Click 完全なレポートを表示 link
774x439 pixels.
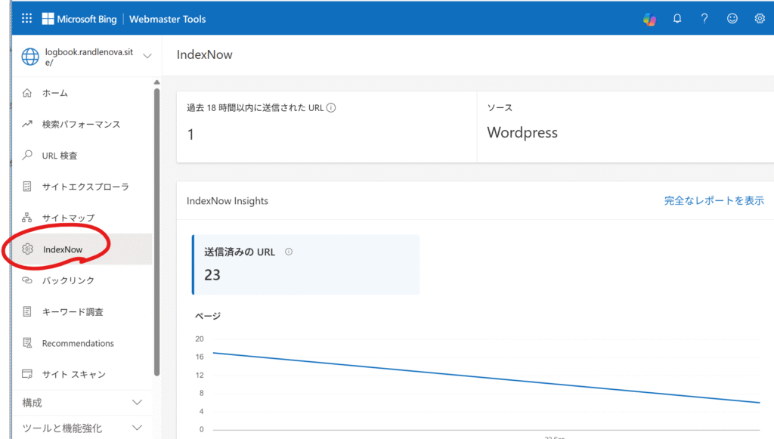714,200
